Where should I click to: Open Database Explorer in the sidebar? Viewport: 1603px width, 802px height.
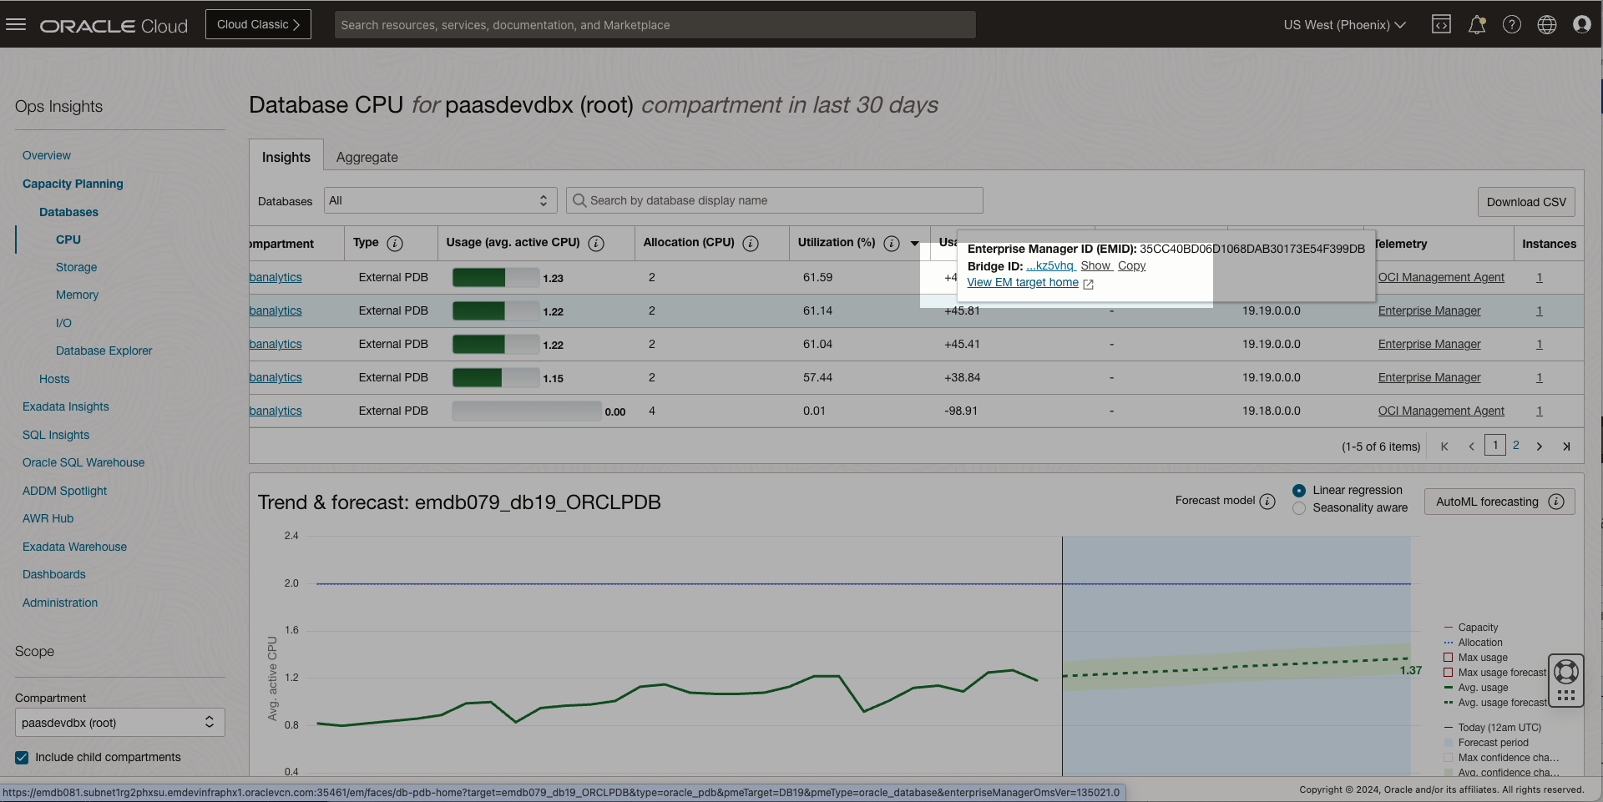click(x=104, y=351)
